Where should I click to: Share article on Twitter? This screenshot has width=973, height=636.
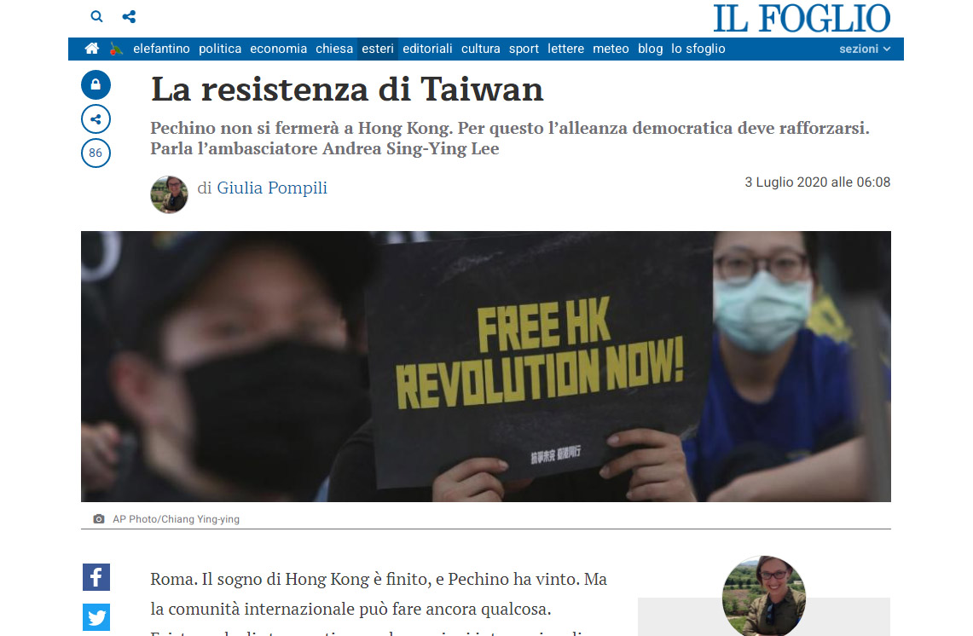[96, 617]
